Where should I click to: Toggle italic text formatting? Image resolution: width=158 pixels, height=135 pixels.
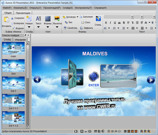[x=111, y=23]
